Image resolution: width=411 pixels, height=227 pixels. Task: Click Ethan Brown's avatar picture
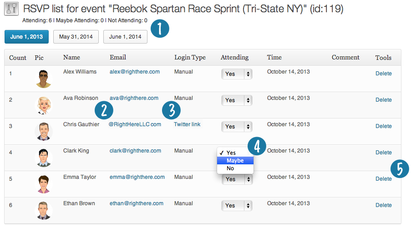click(x=43, y=210)
